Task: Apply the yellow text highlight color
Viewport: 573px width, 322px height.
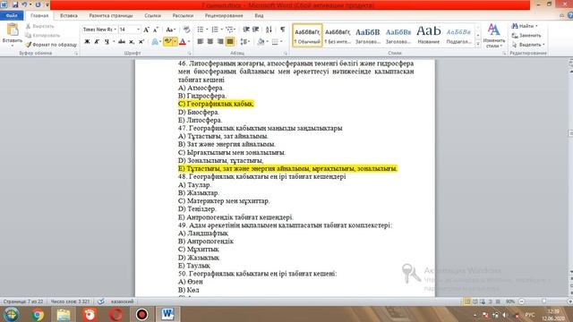Action: pyautogui.click(x=167, y=42)
